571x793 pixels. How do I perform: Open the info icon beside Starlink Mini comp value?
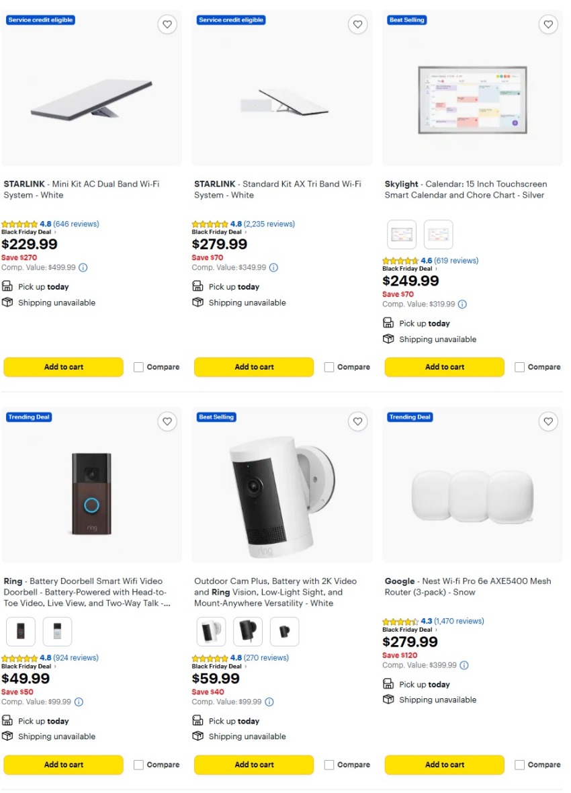click(82, 267)
